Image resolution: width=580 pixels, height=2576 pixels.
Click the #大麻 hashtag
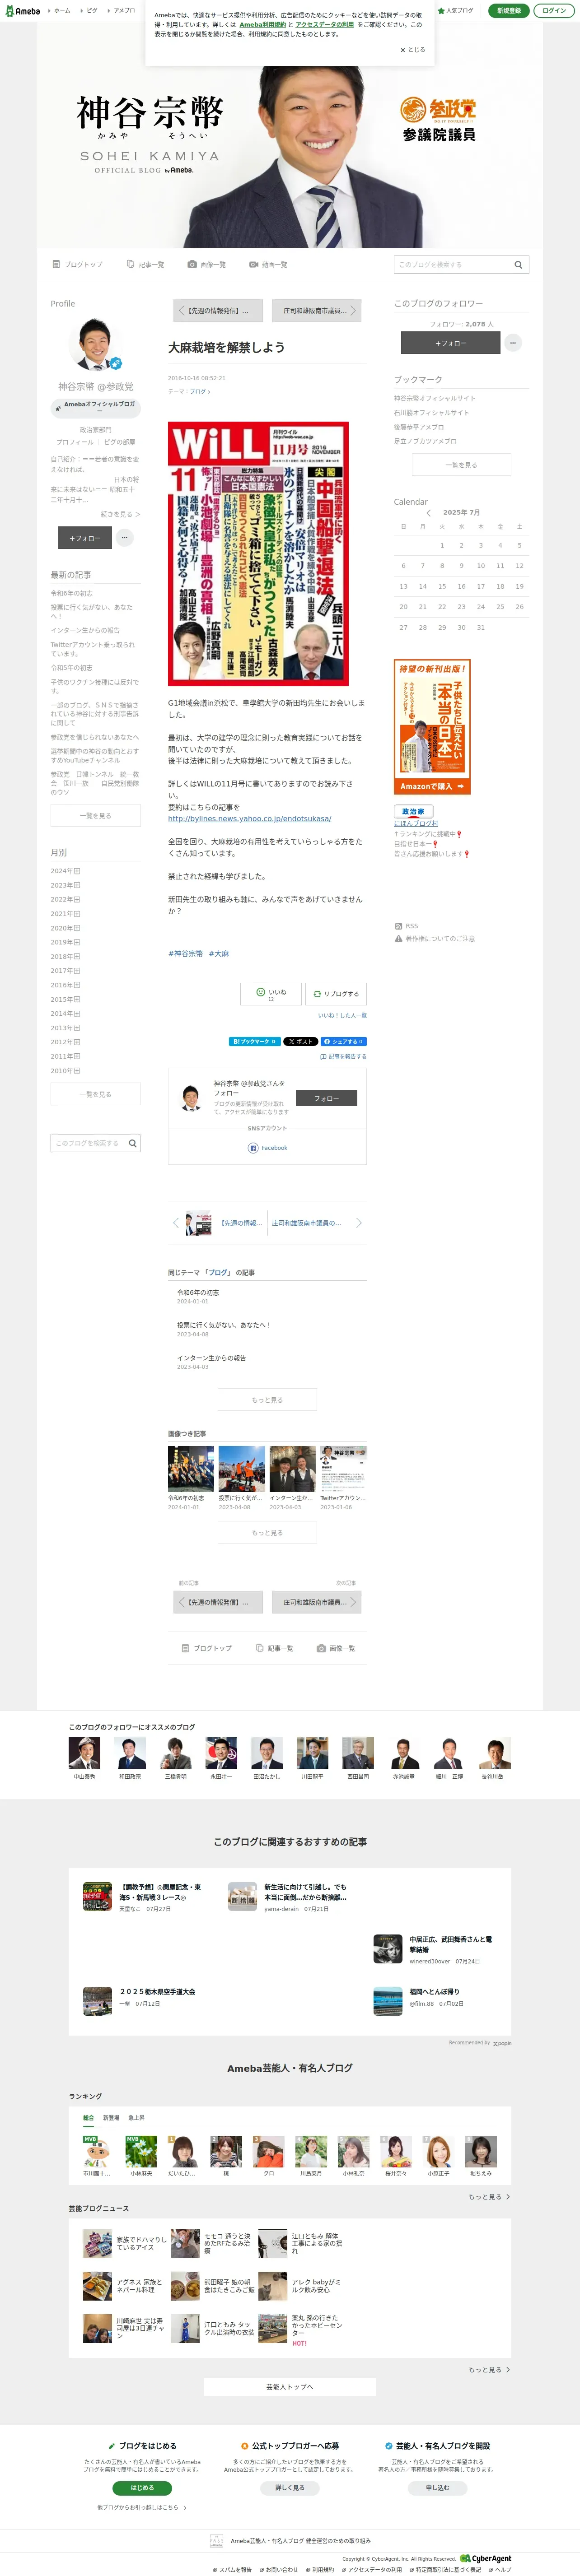pos(219,954)
